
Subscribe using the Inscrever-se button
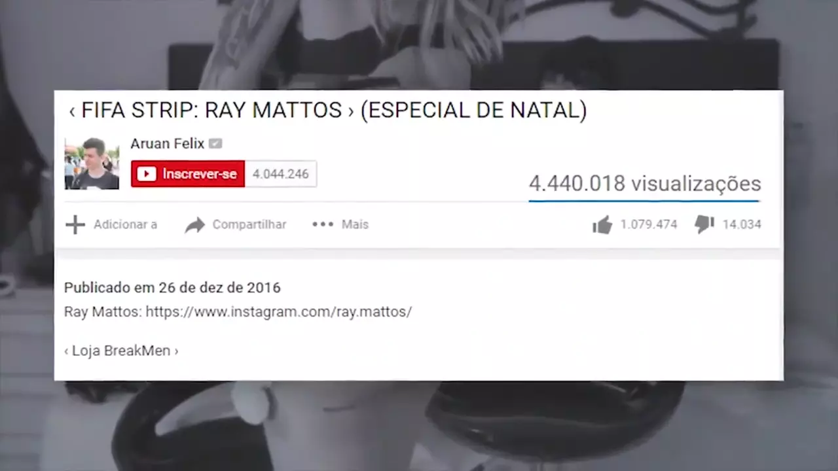pos(188,174)
